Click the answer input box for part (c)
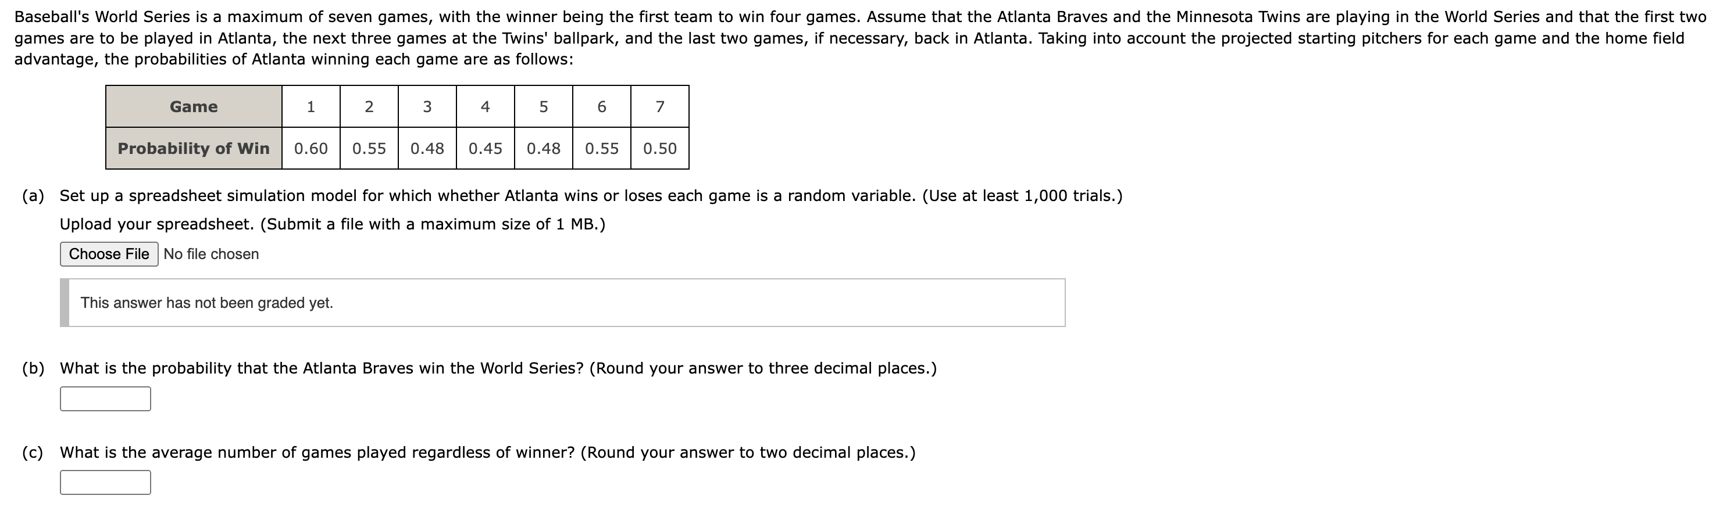The width and height of the screenshot is (1720, 517). (x=105, y=482)
